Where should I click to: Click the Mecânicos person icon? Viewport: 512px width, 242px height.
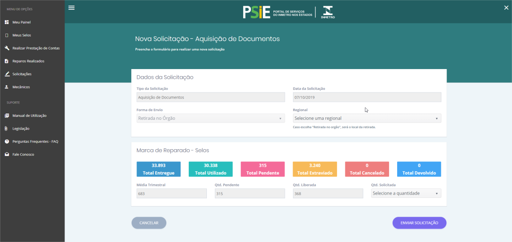click(x=7, y=87)
